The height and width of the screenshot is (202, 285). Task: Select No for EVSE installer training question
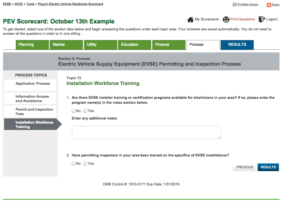[x=74, y=111]
